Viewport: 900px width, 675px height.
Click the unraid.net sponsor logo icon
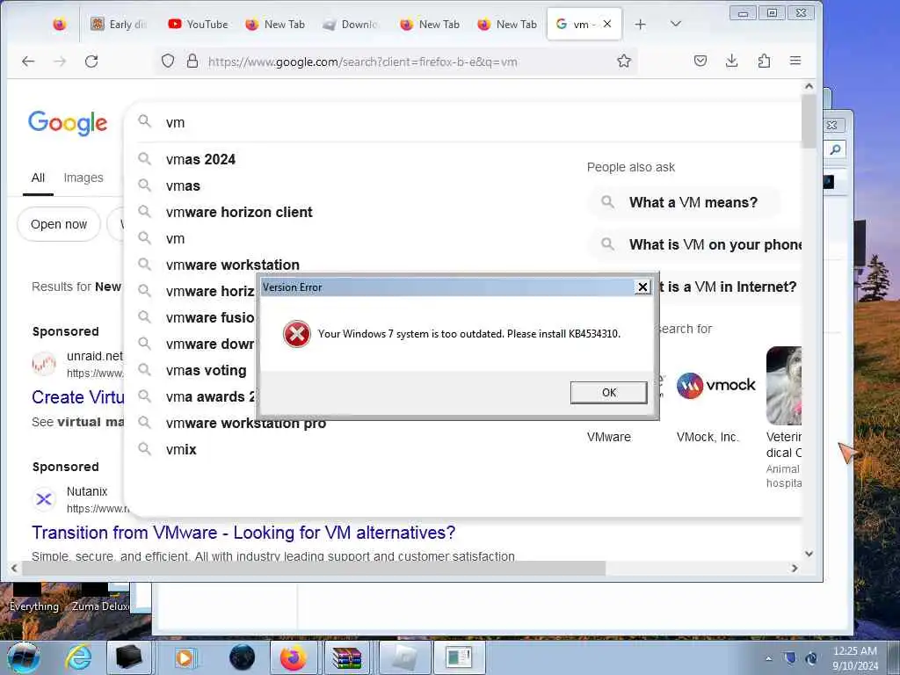click(44, 364)
